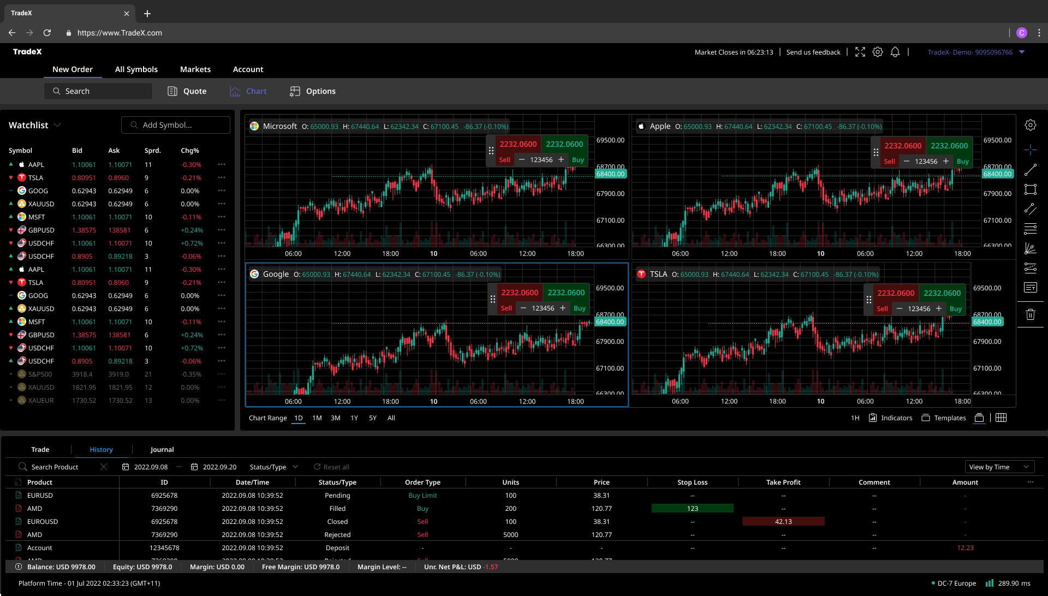Open the notifications bell
The width and height of the screenshot is (1048, 596).
point(895,52)
